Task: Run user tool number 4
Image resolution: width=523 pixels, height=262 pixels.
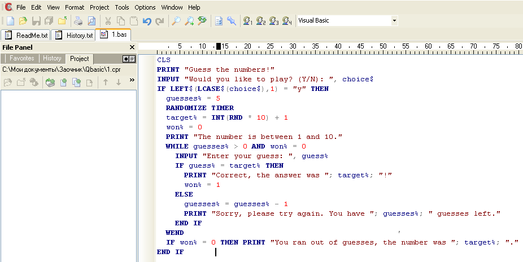Action: pos(287,21)
